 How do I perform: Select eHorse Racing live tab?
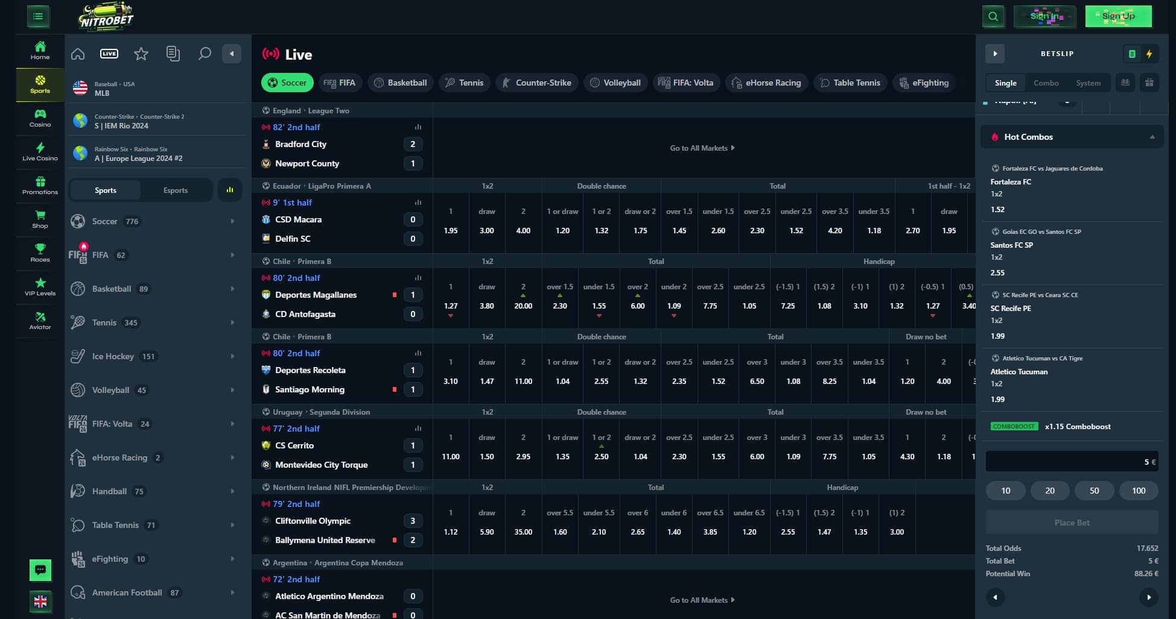tap(766, 83)
